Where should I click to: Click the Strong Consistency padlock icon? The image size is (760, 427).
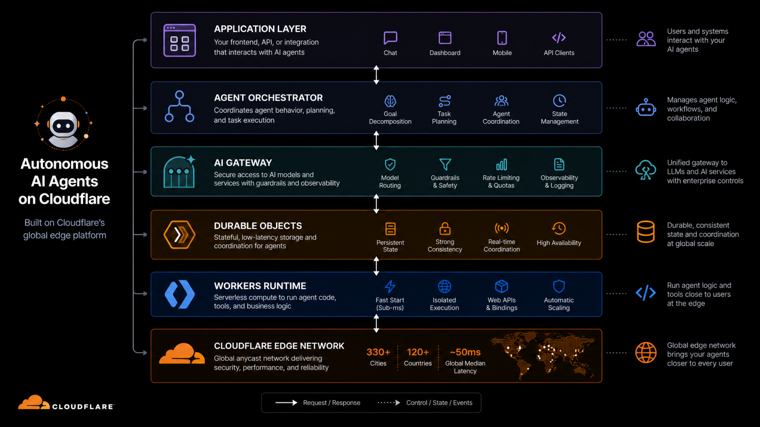tap(445, 228)
